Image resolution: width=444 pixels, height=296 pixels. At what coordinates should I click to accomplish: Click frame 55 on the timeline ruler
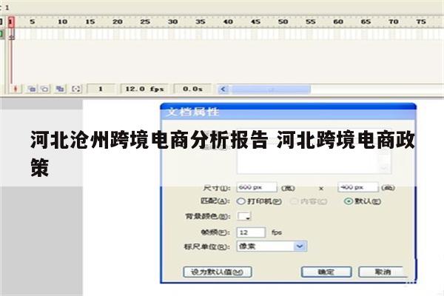(311, 21)
